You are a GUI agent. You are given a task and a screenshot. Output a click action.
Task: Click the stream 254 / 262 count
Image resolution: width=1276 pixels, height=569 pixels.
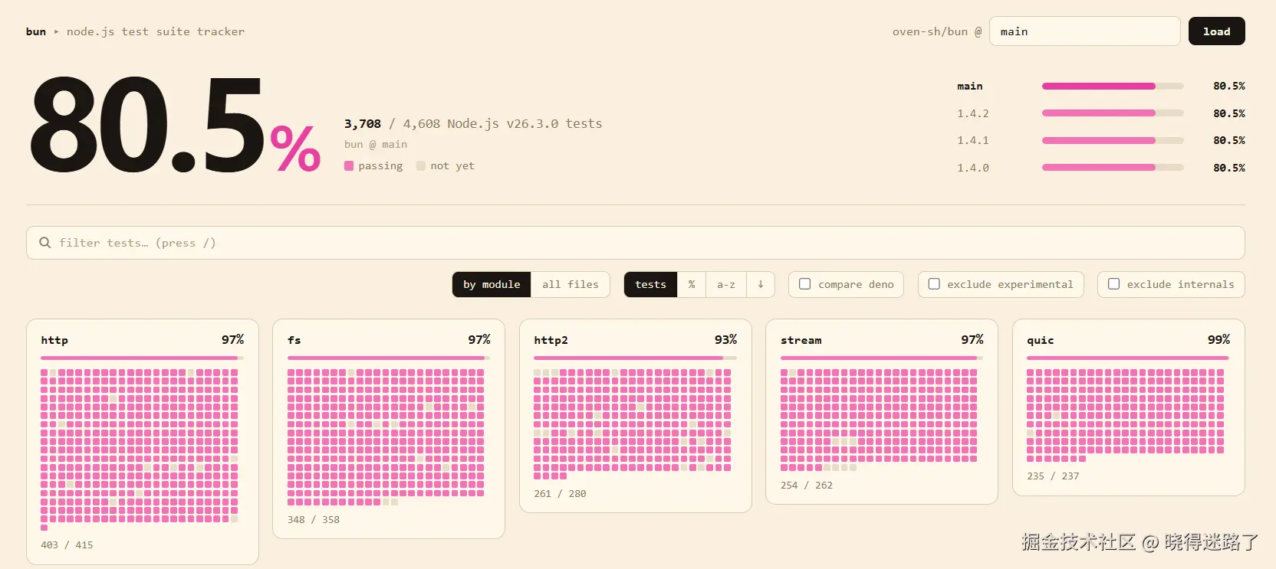[x=807, y=486]
